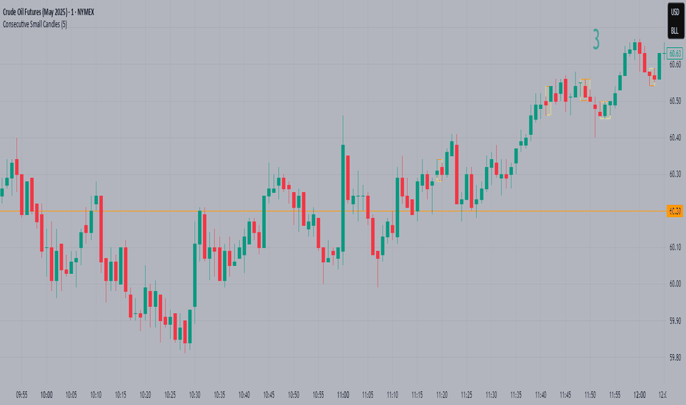Click the 59.80 level on price scale
686x405 pixels.
(x=675, y=357)
